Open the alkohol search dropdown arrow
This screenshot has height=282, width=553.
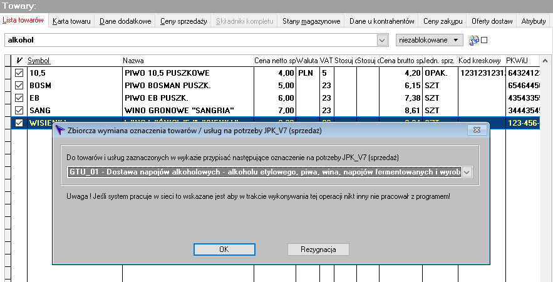[382, 40]
